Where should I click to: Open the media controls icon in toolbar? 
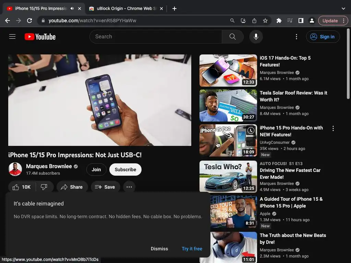pyautogui.click(x=290, y=21)
